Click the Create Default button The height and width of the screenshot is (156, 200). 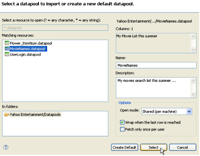point(125,147)
